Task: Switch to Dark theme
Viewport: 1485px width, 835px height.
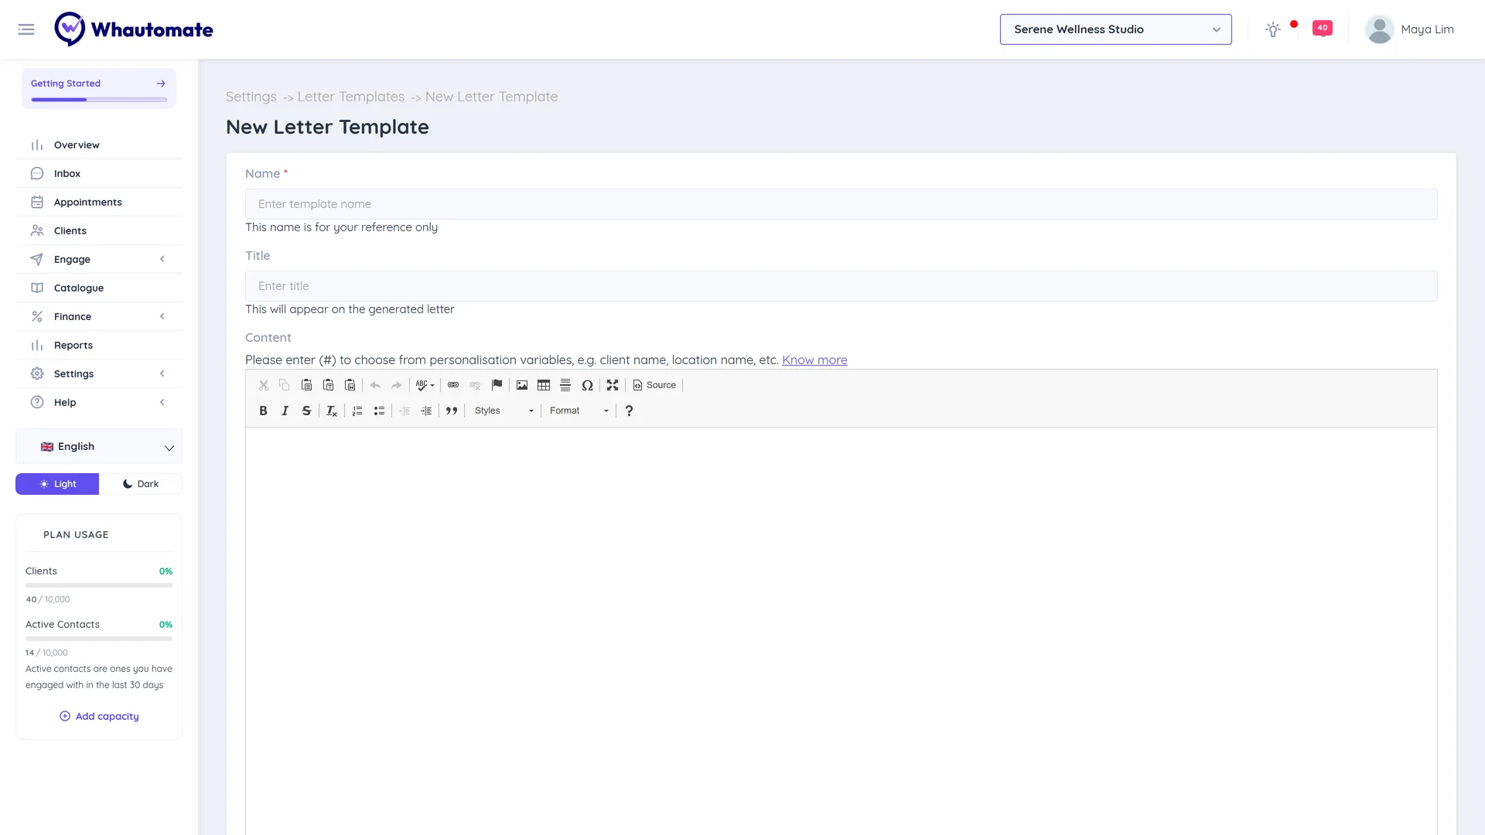Action: (x=141, y=484)
